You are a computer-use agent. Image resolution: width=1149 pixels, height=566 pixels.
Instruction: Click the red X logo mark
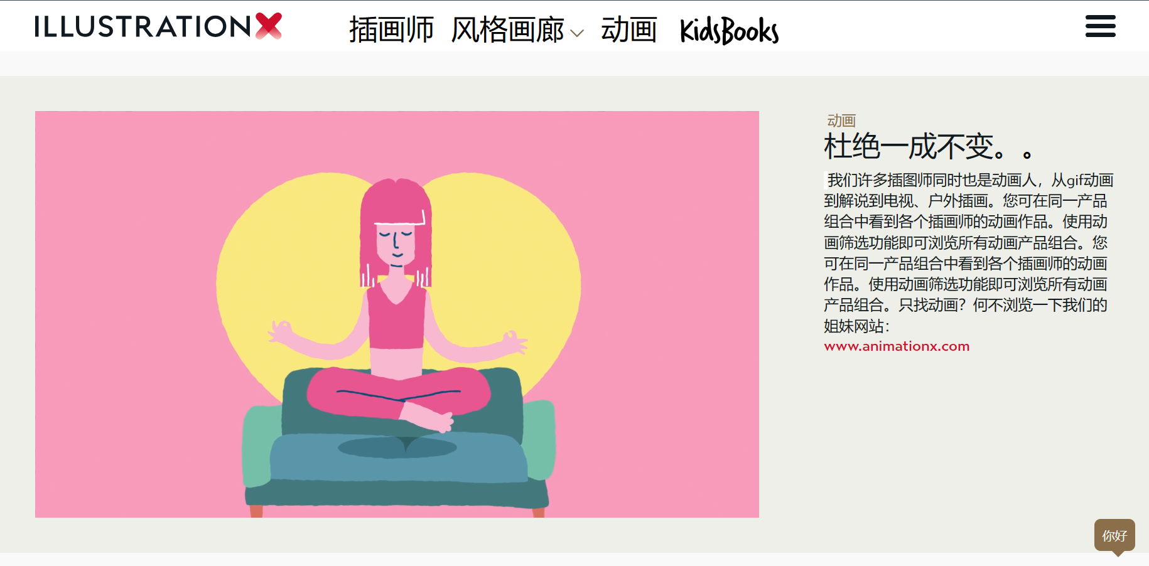coord(269,26)
